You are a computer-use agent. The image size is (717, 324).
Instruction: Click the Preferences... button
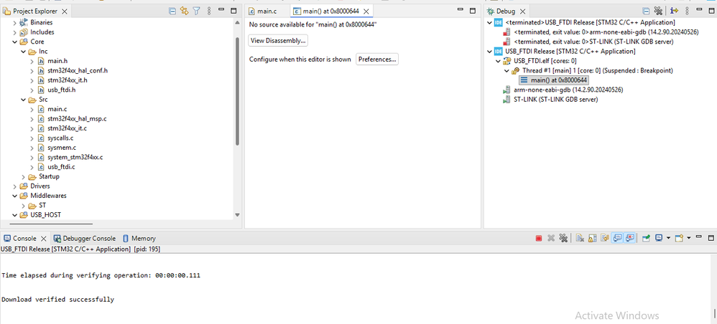coord(377,59)
